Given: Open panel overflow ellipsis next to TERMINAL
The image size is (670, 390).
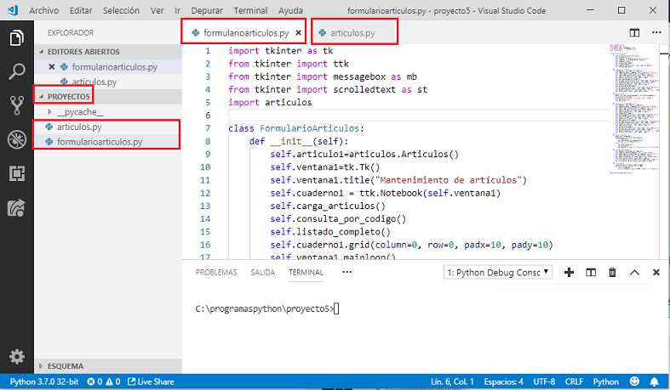Looking at the screenshot, I should click(347, 272).
